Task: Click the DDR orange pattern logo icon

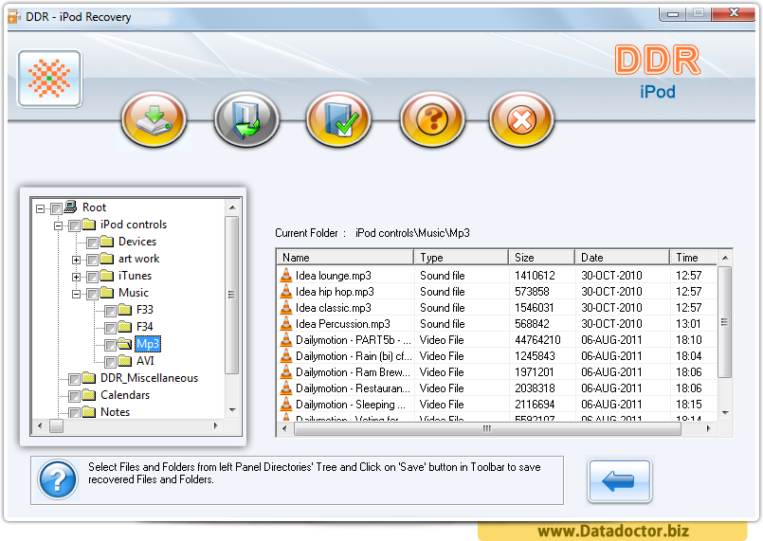Action: (x=49, y=79)
